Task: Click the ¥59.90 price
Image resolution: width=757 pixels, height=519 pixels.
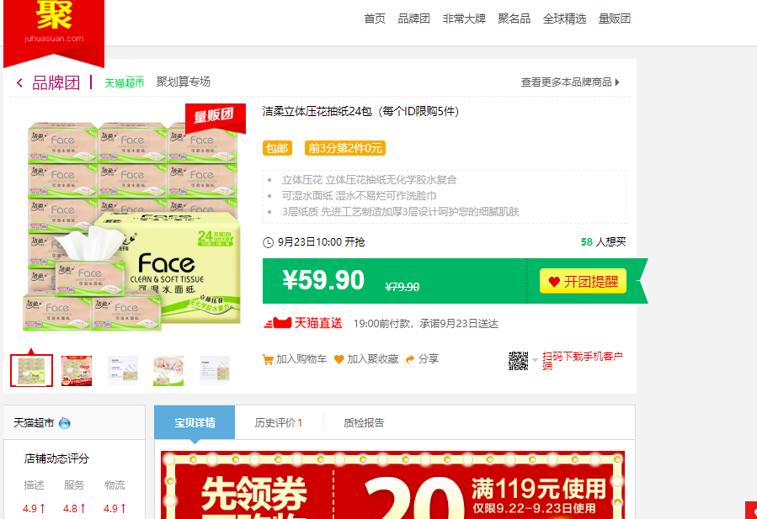Action: pos(323,280)
